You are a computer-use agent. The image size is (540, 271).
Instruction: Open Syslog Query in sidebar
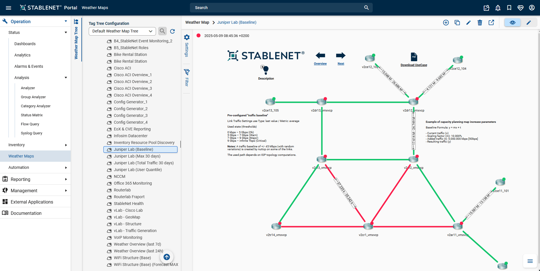(x=32, y=133)
